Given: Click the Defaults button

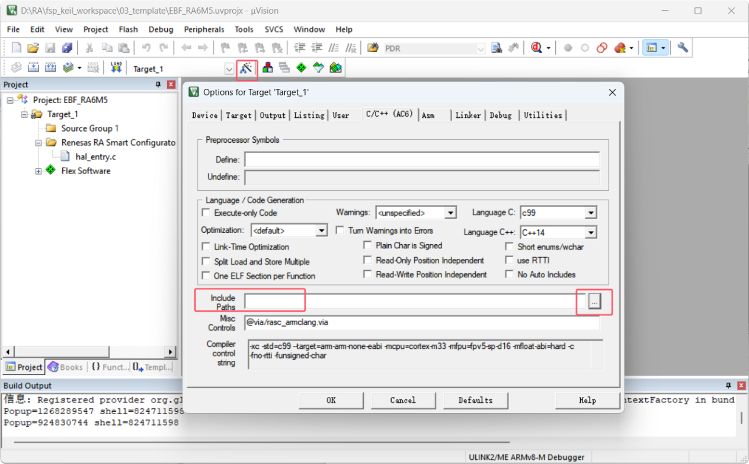Looking at the screenshot, I should point(475,400).
